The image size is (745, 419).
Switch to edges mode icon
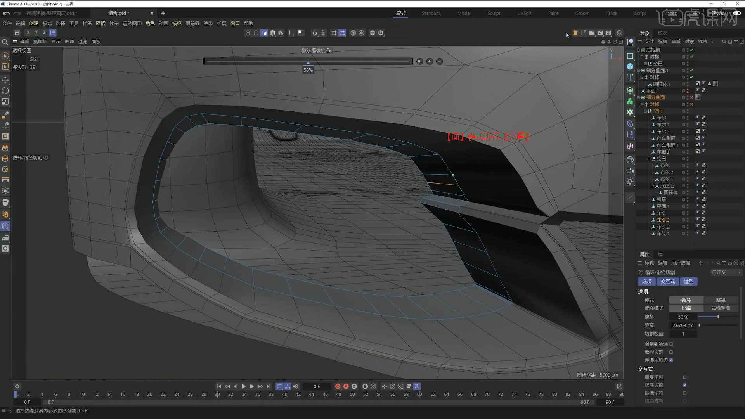tap(256, 33)
